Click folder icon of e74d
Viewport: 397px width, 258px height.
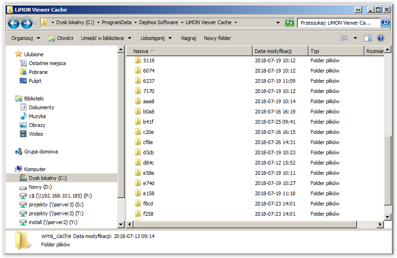(138, 183)
